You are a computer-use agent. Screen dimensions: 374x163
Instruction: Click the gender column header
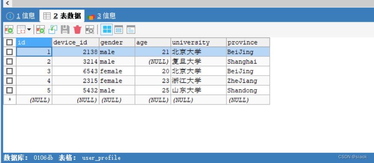click(117, 42)
